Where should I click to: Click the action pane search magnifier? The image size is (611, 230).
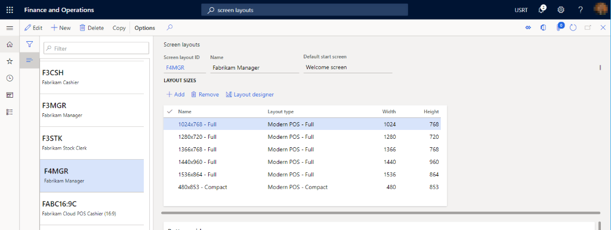coord(169,27)
